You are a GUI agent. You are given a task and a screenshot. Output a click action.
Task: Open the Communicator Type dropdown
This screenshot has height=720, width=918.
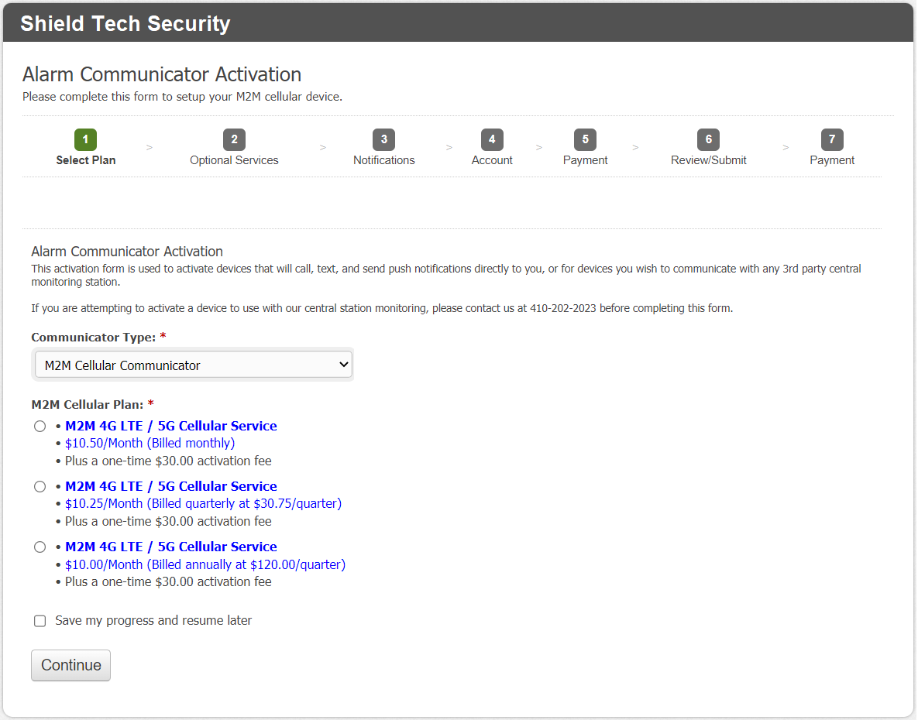pyautogui.click(x=193, y=365)
